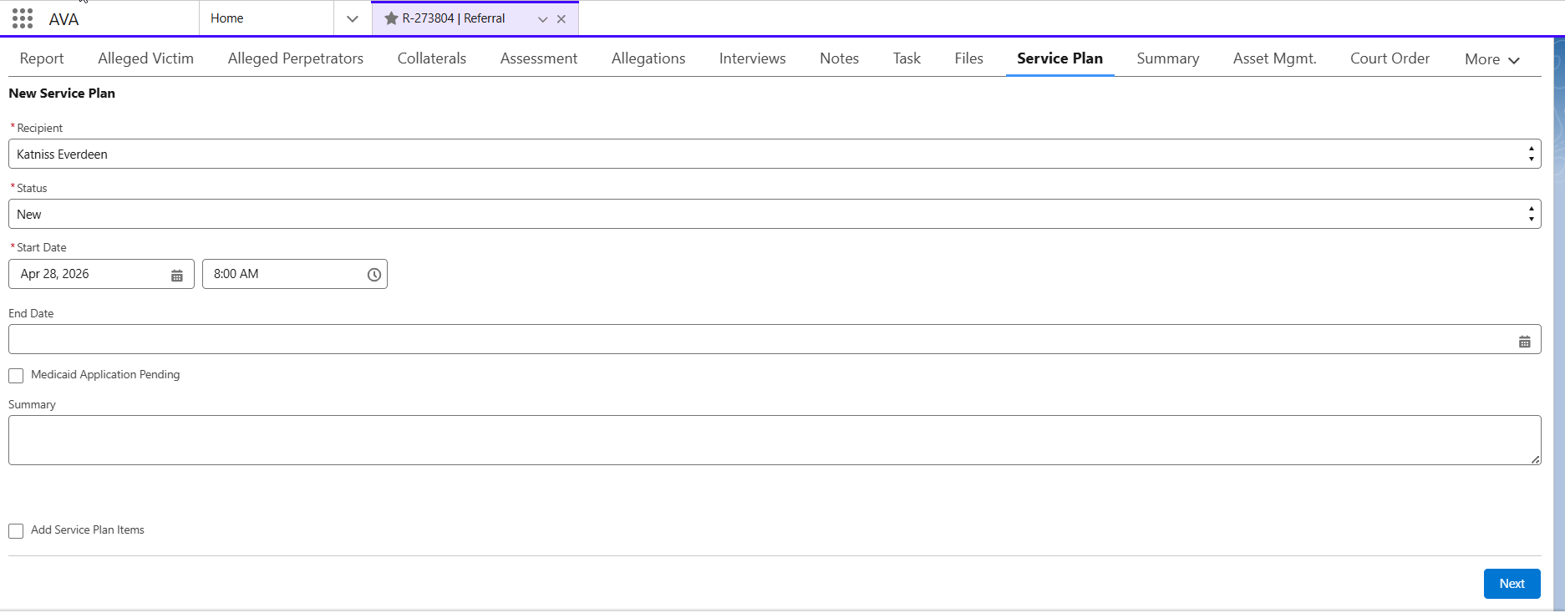The height and width of the screenshot is (613, 1565).
Task: Open the Interviews tab
Action: click(753, 58)
